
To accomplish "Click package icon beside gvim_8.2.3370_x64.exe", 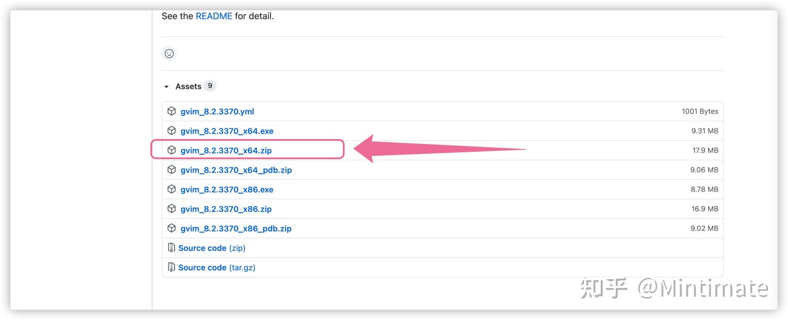I will pos(171,130).
